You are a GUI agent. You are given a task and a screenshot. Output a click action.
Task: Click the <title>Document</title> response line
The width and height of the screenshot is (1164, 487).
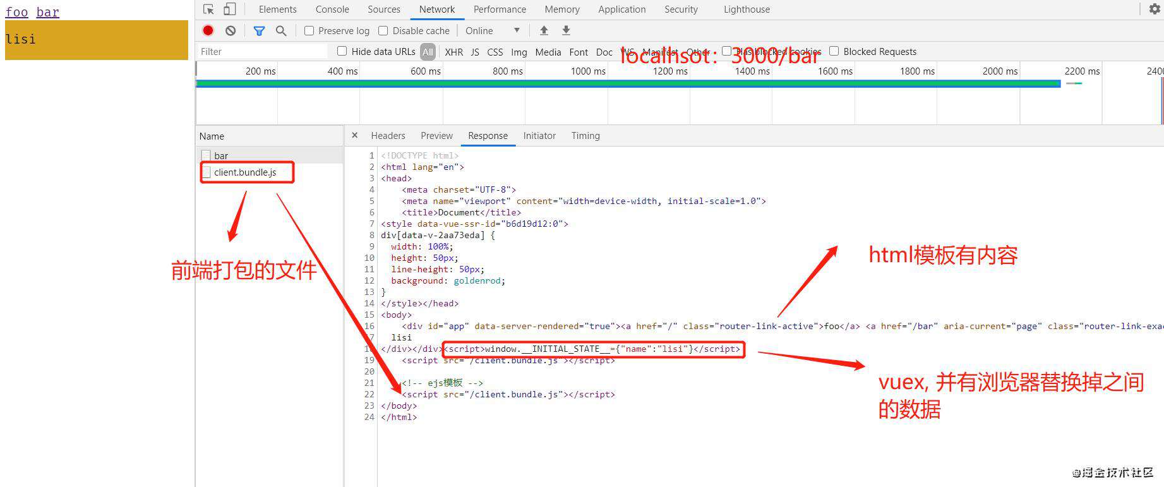[461, 212]
